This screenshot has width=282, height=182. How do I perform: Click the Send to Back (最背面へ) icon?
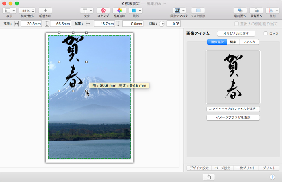(256, 10)
